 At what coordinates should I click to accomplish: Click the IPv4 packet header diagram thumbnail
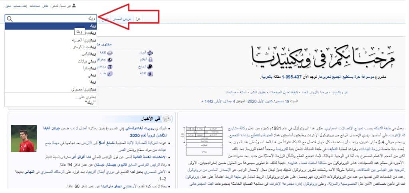click(x=202, y=141)
